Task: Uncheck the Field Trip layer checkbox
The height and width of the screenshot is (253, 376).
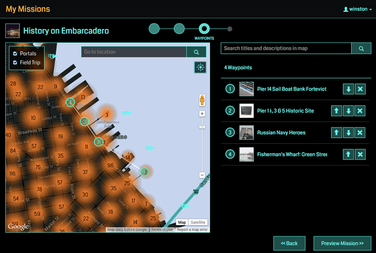Action: [16, 63]
